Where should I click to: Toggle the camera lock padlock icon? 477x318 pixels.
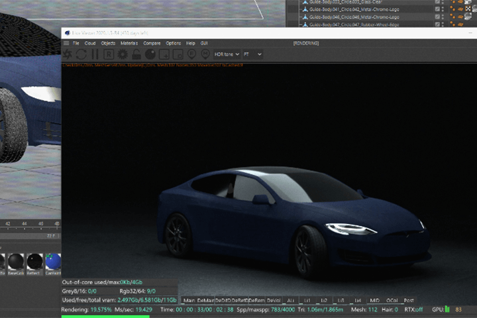pyautogui.click(x=136, y=54)
